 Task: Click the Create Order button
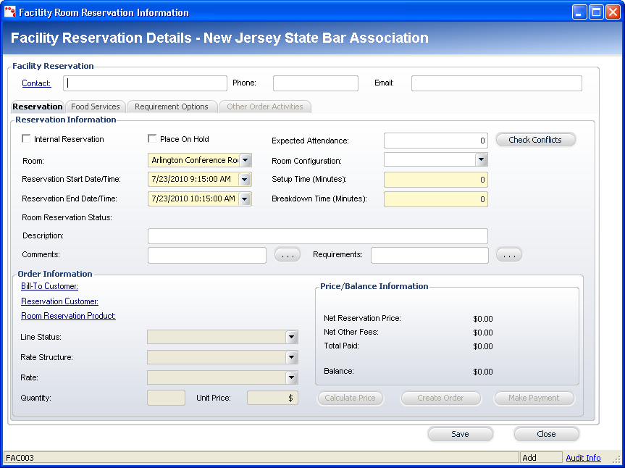[441, 398]
